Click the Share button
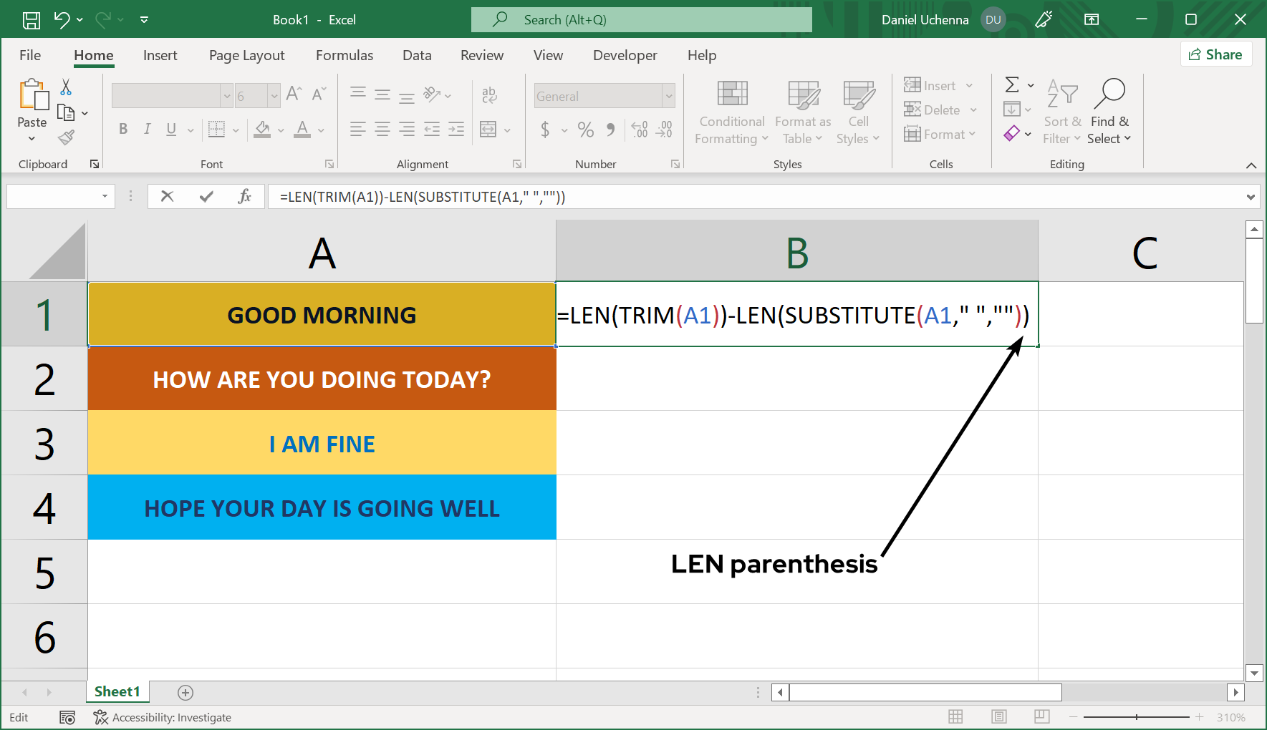Screen dimensions: 1267x730 (1215, 54)
